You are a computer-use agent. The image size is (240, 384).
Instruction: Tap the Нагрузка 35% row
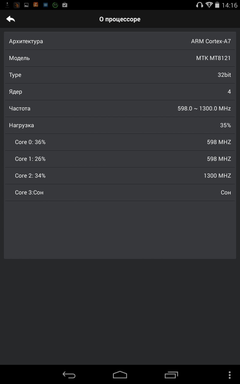coord(120,125)
